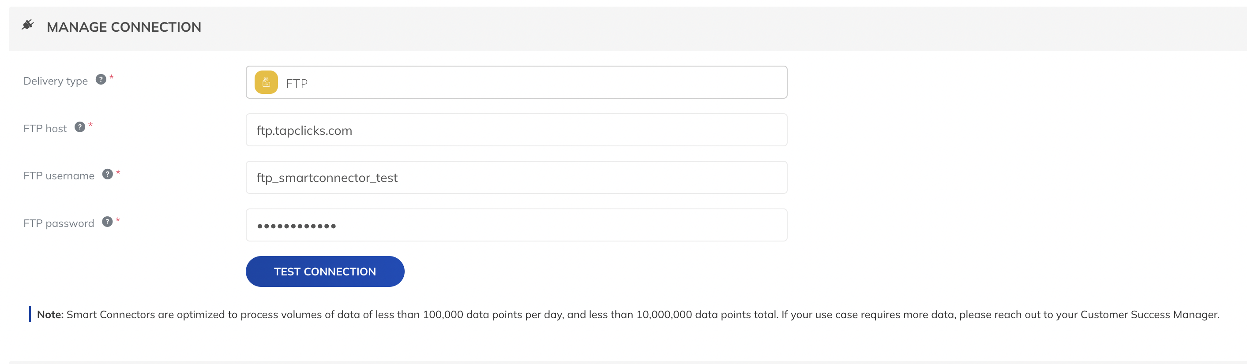Click the MANAGE CONNECTION header title
1247x364 pixels.
[124, 27]
